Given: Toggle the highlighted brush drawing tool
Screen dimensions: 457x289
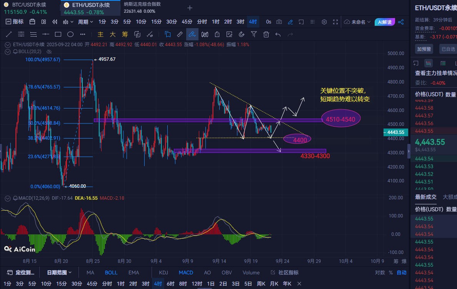Looking at the screenshot, I should tap(192, 34).
